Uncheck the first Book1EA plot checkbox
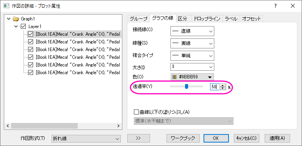The image size is (302, 146). (x=30, y=34)
